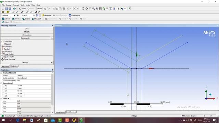Image resolution: width=219 pixels, height=123 pixels.
Task: Switch to the Sketching tab
Action: pyautogui.click(x=5, y=66)
